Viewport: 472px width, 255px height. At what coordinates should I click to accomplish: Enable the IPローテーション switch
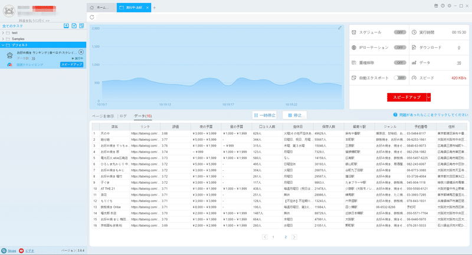tap(400, 48)
